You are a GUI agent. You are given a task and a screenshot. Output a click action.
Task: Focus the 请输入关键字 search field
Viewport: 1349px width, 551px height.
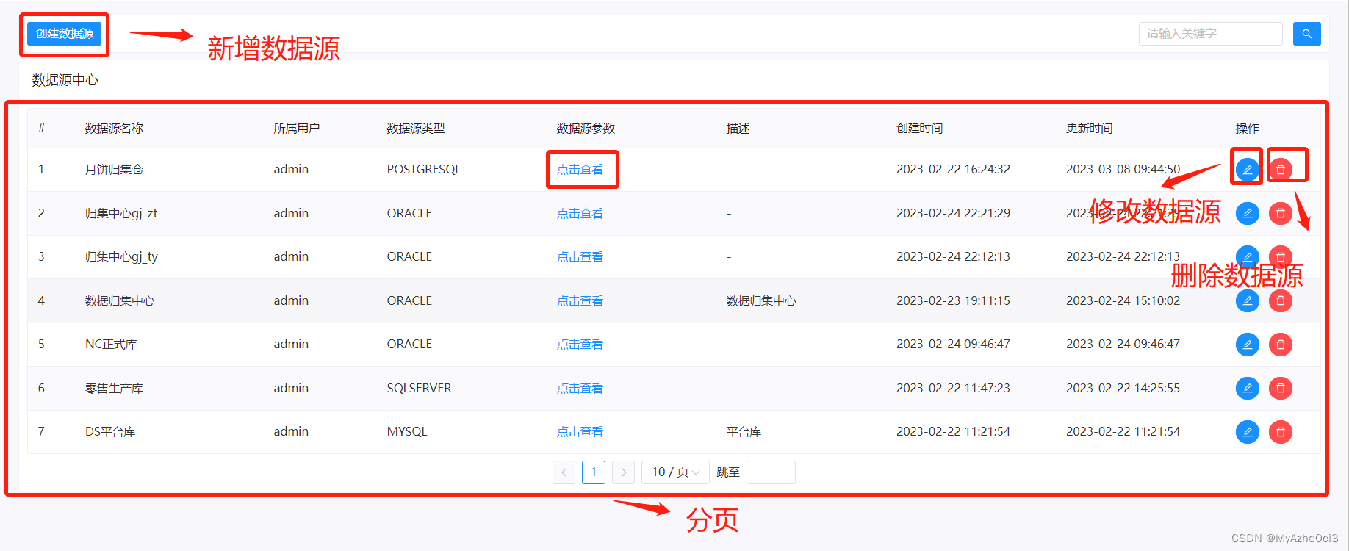(1210, 34)
